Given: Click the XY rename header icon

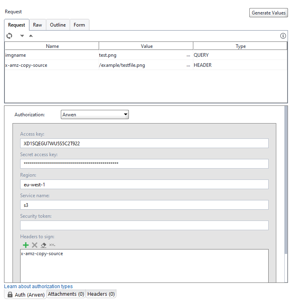Looking at the screenshot, I should (52, 245).
